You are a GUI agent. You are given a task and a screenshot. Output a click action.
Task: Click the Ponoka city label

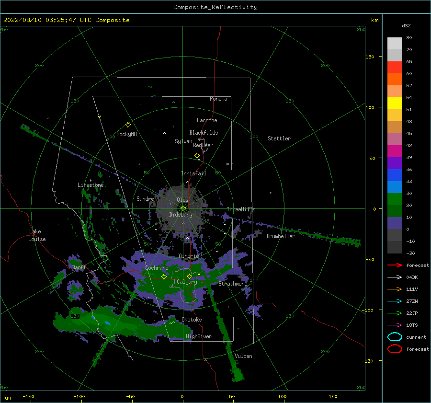218,99
